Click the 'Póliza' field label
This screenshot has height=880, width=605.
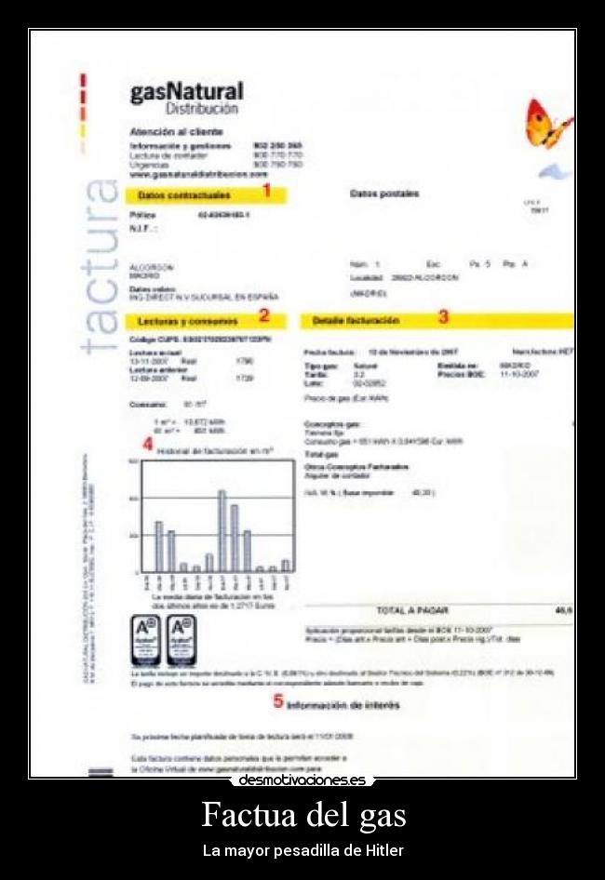pos(142,215)
